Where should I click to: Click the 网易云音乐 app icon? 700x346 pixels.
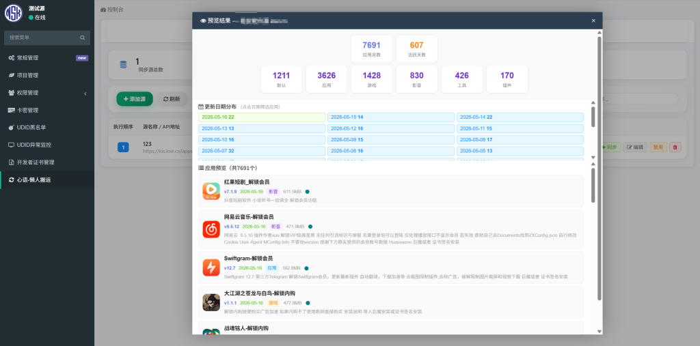point(211,229)
